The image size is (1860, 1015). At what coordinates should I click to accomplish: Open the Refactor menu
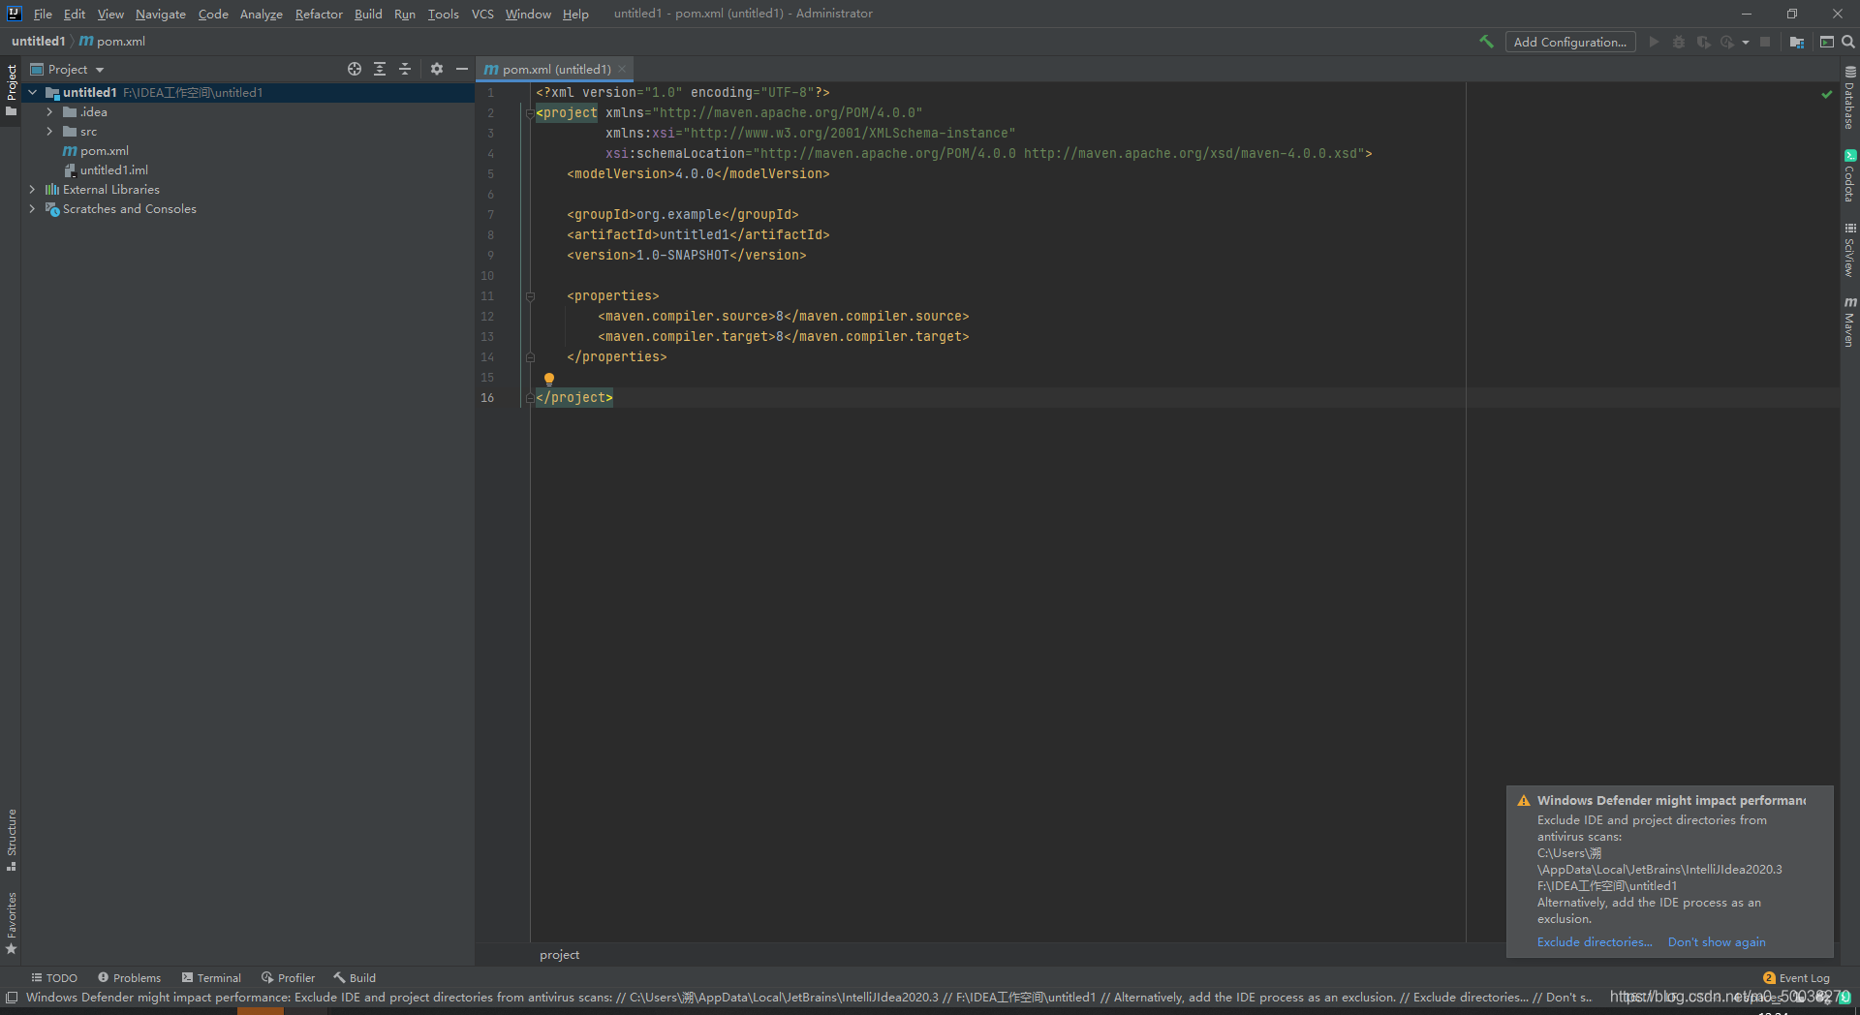pyautogui.click(x=319, y=14)
